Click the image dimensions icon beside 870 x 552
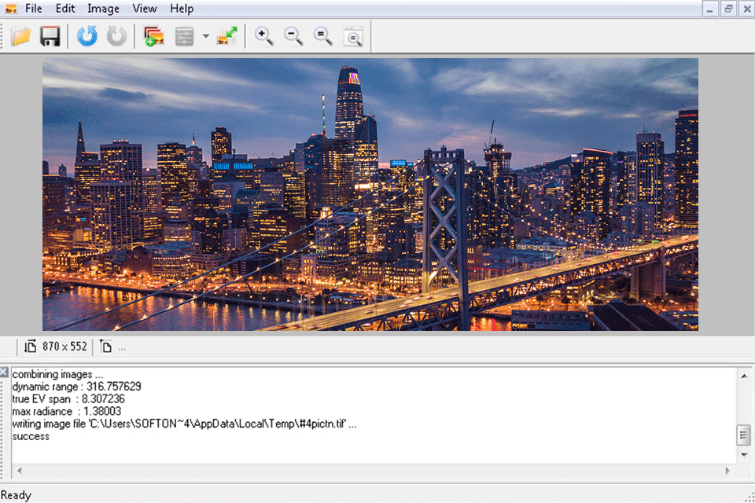 click(x=31, y=347)
